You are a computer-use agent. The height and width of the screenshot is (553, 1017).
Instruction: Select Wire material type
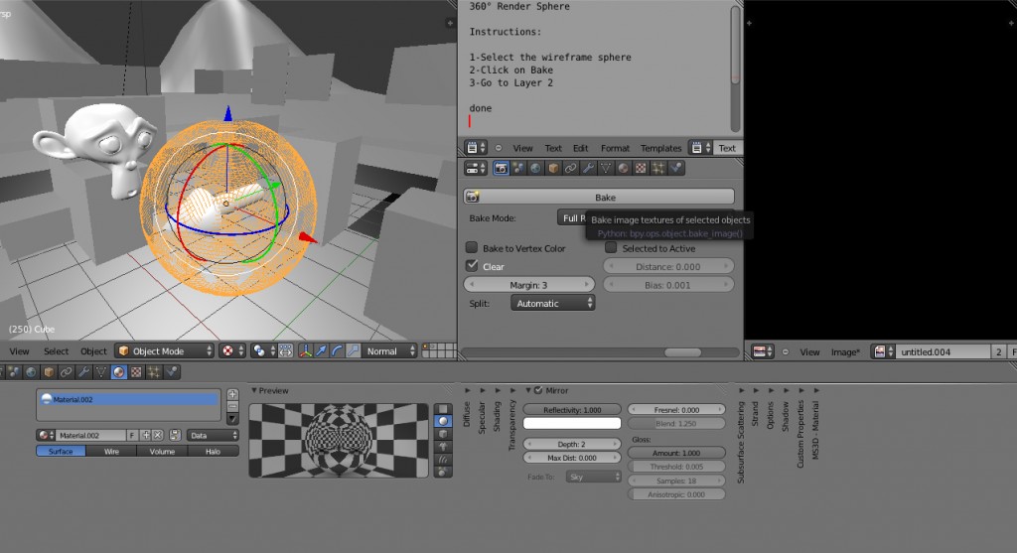[x=111, y=451]
